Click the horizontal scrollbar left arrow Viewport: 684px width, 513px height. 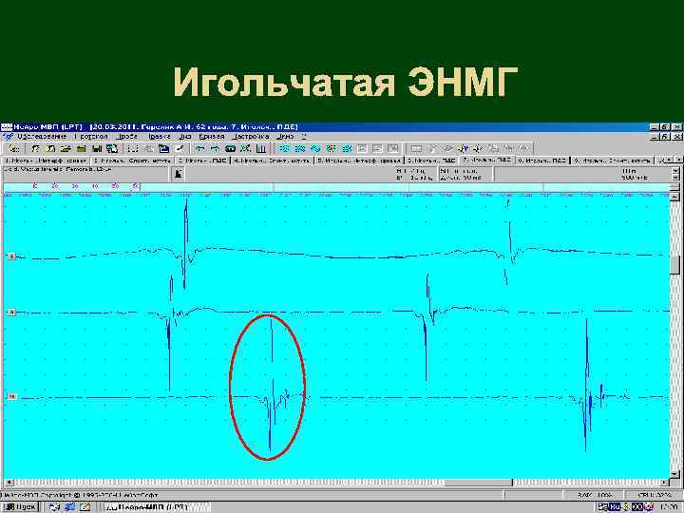[9, 483]
